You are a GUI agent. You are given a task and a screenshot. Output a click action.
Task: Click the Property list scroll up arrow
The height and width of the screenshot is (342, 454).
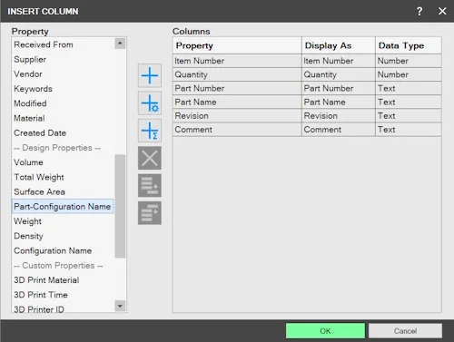pyautogui.click(x=120, y=44)
